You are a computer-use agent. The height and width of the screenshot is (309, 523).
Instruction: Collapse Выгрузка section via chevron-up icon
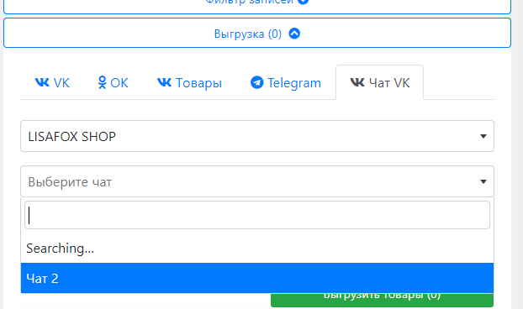click(x=294, y=34)
